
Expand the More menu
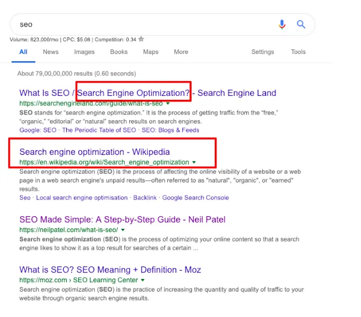[181, 52]
